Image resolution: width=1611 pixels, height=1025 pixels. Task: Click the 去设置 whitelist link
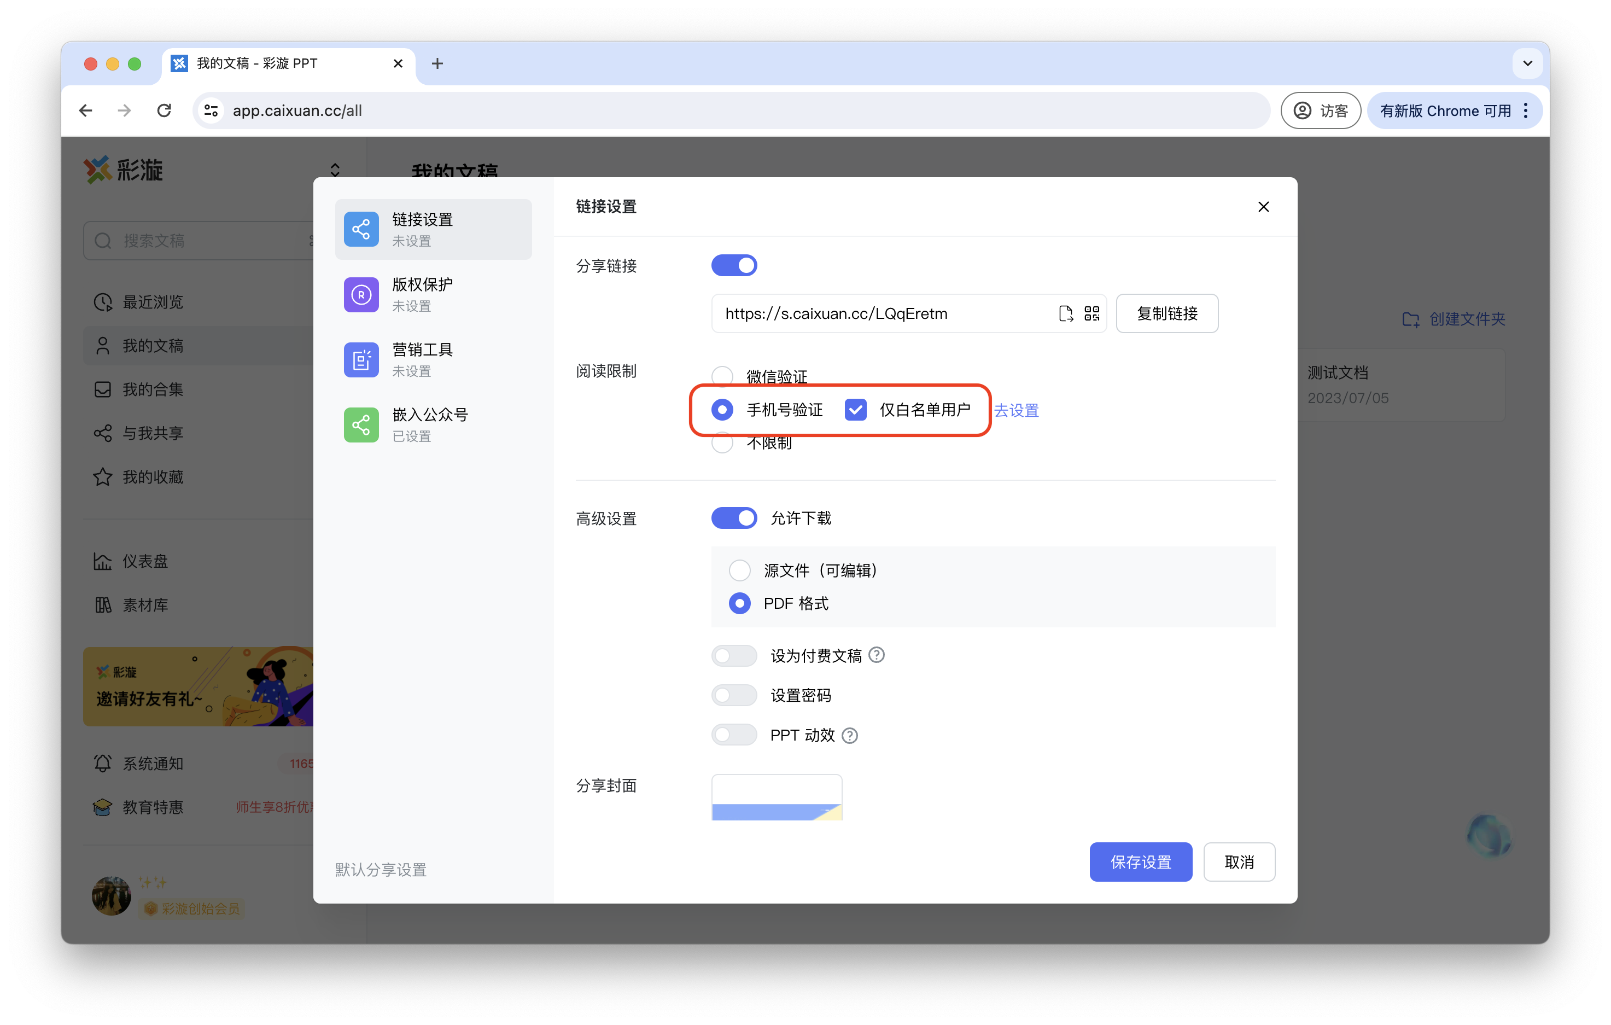pyautogui.click(x=1016, y=410)
